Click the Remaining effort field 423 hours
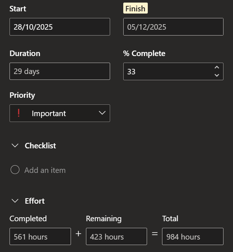This screenshot has width=233, height=252. click(116, 236)
